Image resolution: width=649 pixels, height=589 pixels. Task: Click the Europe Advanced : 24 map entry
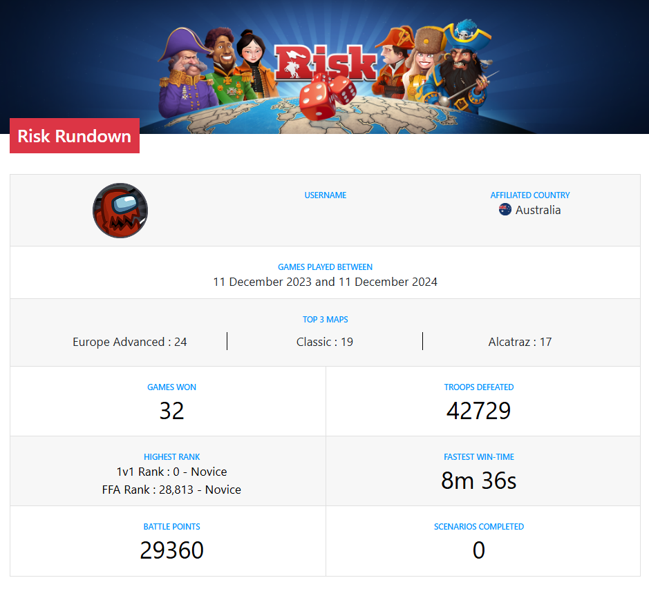[129, 342]
